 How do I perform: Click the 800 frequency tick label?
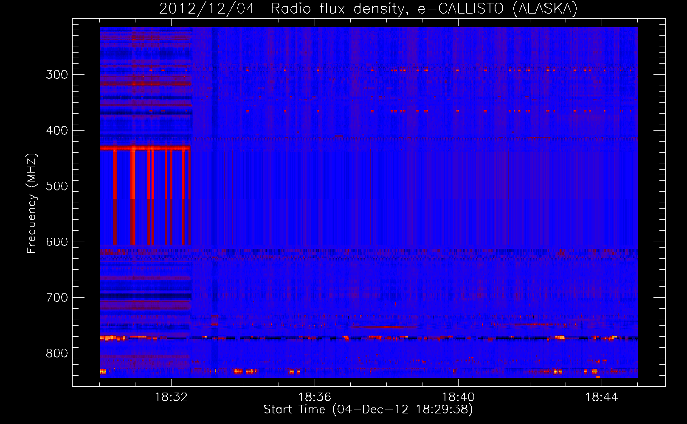(57, 354)
